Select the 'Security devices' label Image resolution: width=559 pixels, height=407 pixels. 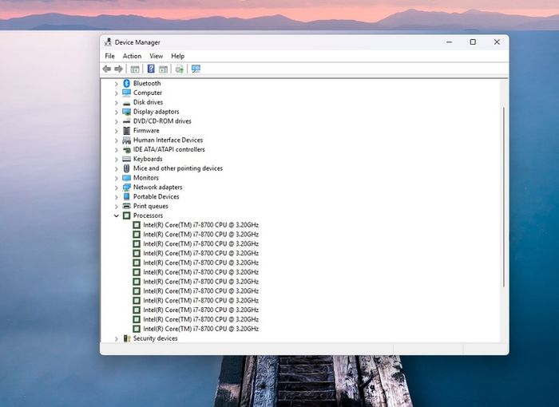(156, 338)
